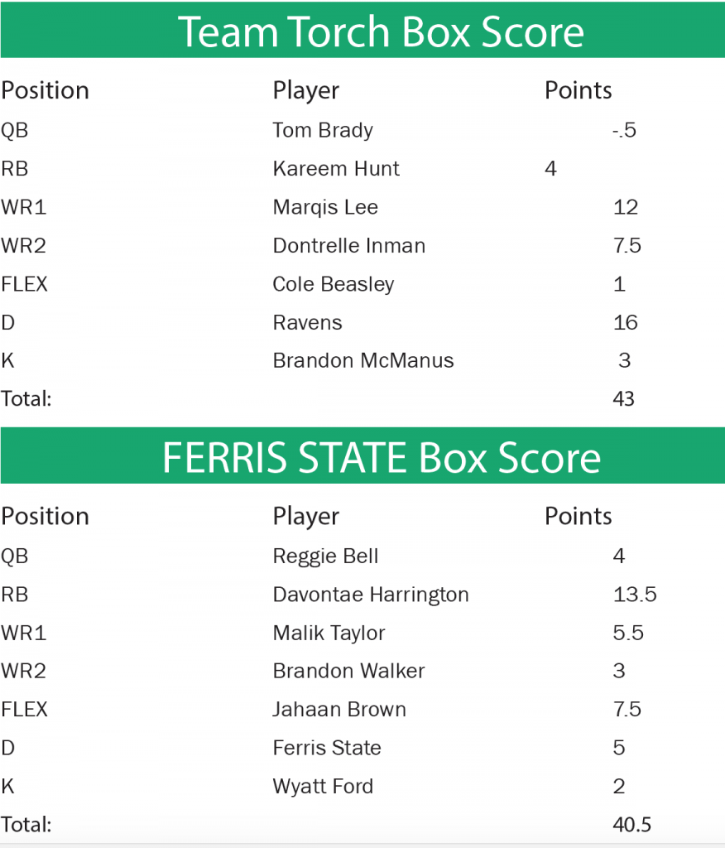The height and width of the screenshot is (848, 725).
Task: Click the Team Torch Box Score header
Action: [x=381, y=31]
